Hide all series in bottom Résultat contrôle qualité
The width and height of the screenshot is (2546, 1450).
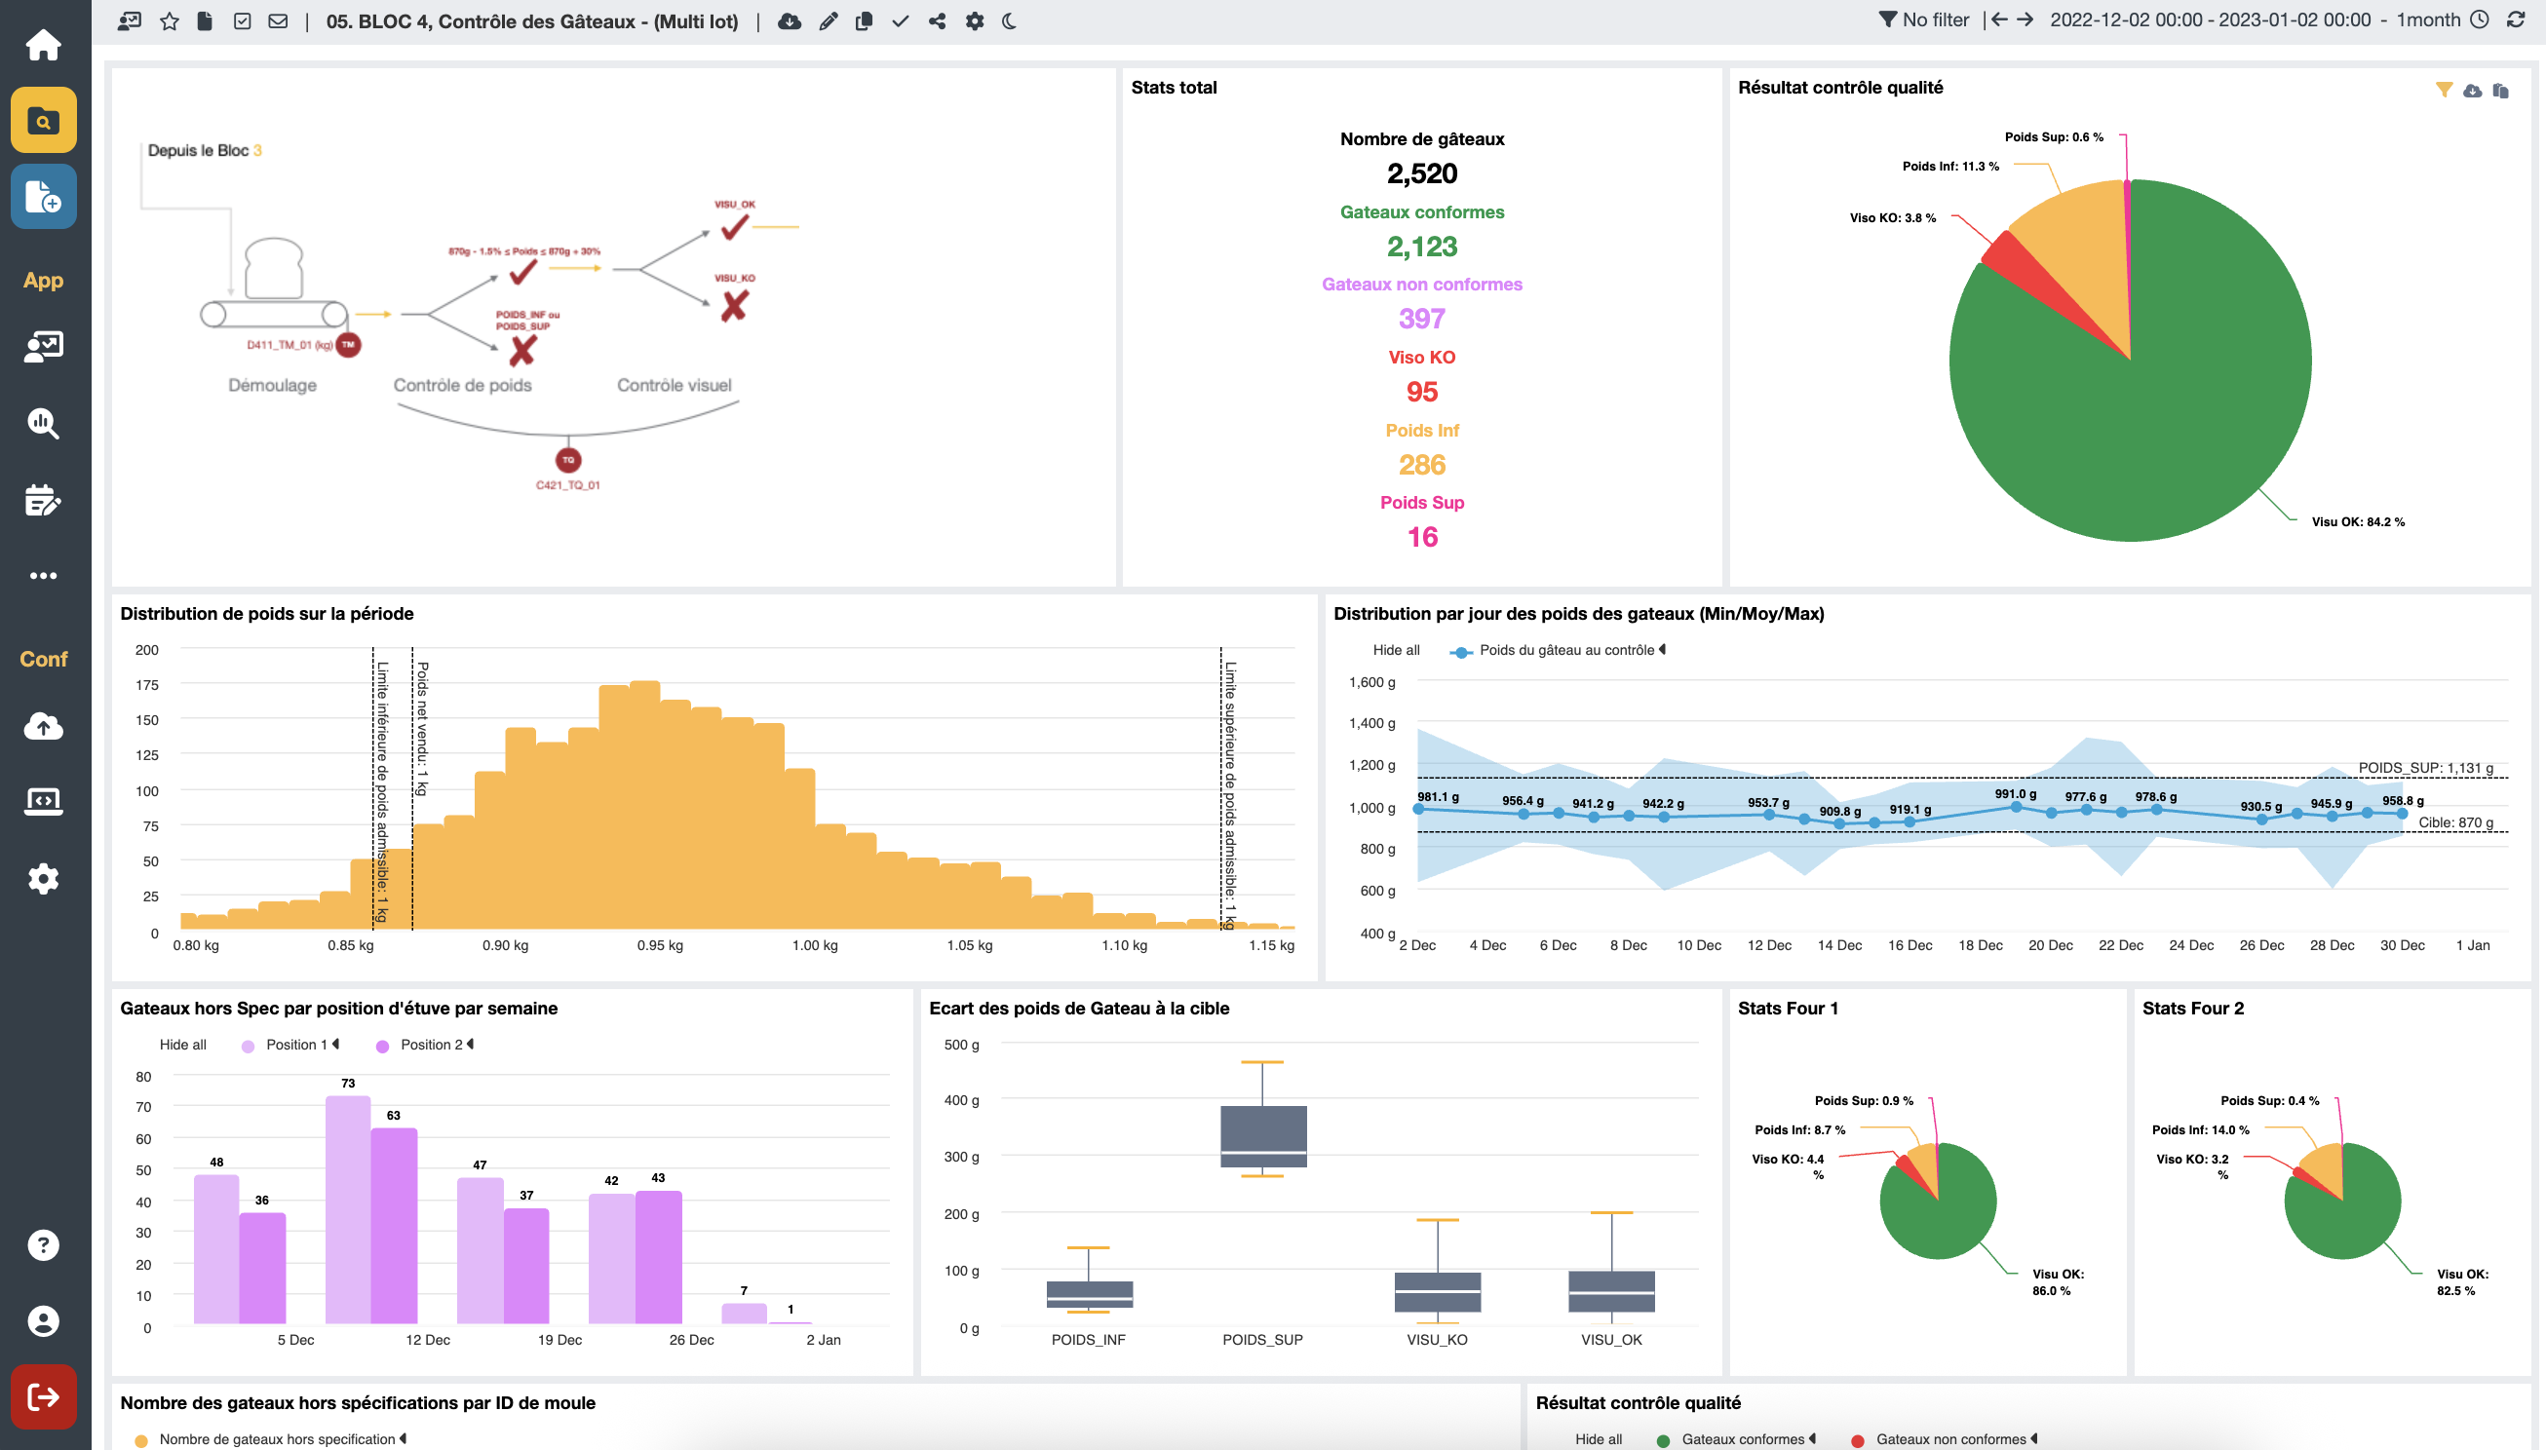click(1598, 1439)
